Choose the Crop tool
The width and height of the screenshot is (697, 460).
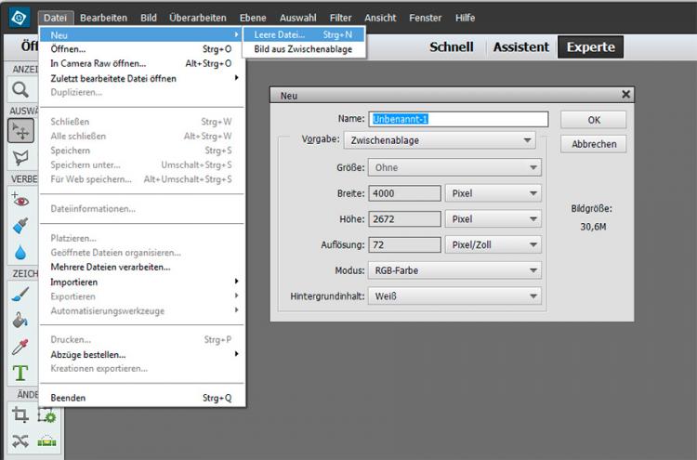(x=20, y=415)
